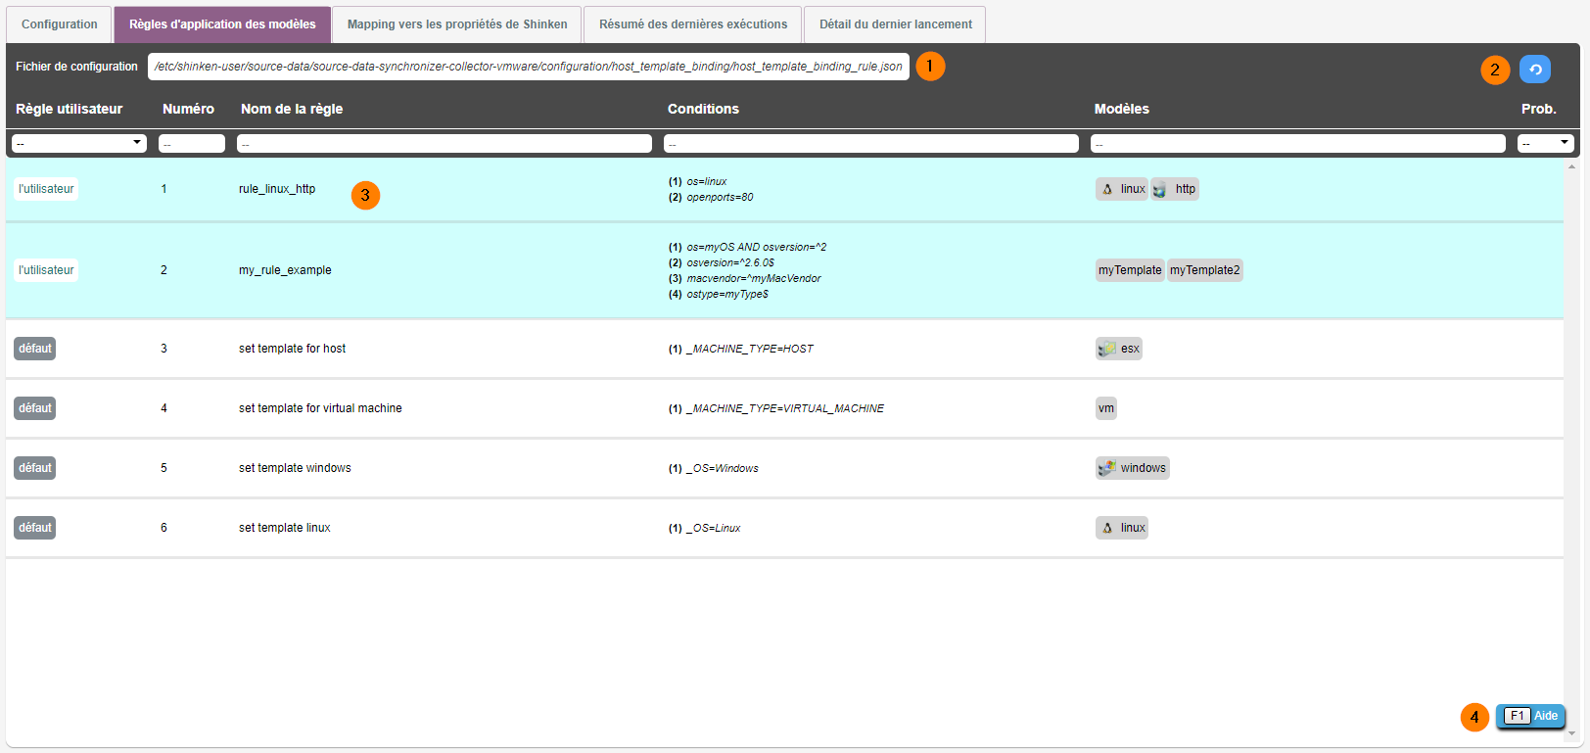Click the myTemplate2 template tag
This screenshot has height=753, width=1590.
click(x=1204, y=270)
